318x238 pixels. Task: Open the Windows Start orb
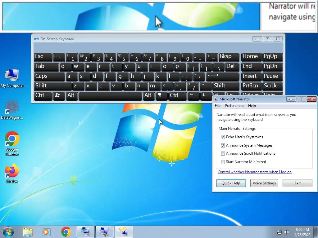(x=8, y=232)
